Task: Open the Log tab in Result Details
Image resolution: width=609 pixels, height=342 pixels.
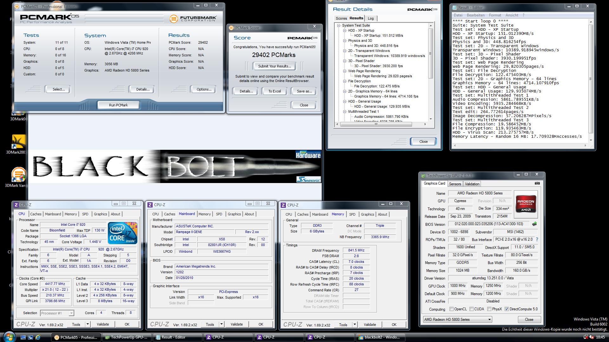Action: click(370, 18)
